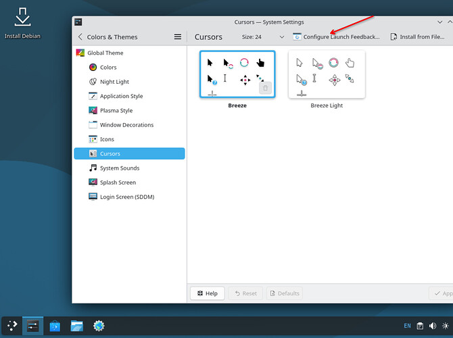
Task: Open the Icons settings page
Action: (129, 139)
